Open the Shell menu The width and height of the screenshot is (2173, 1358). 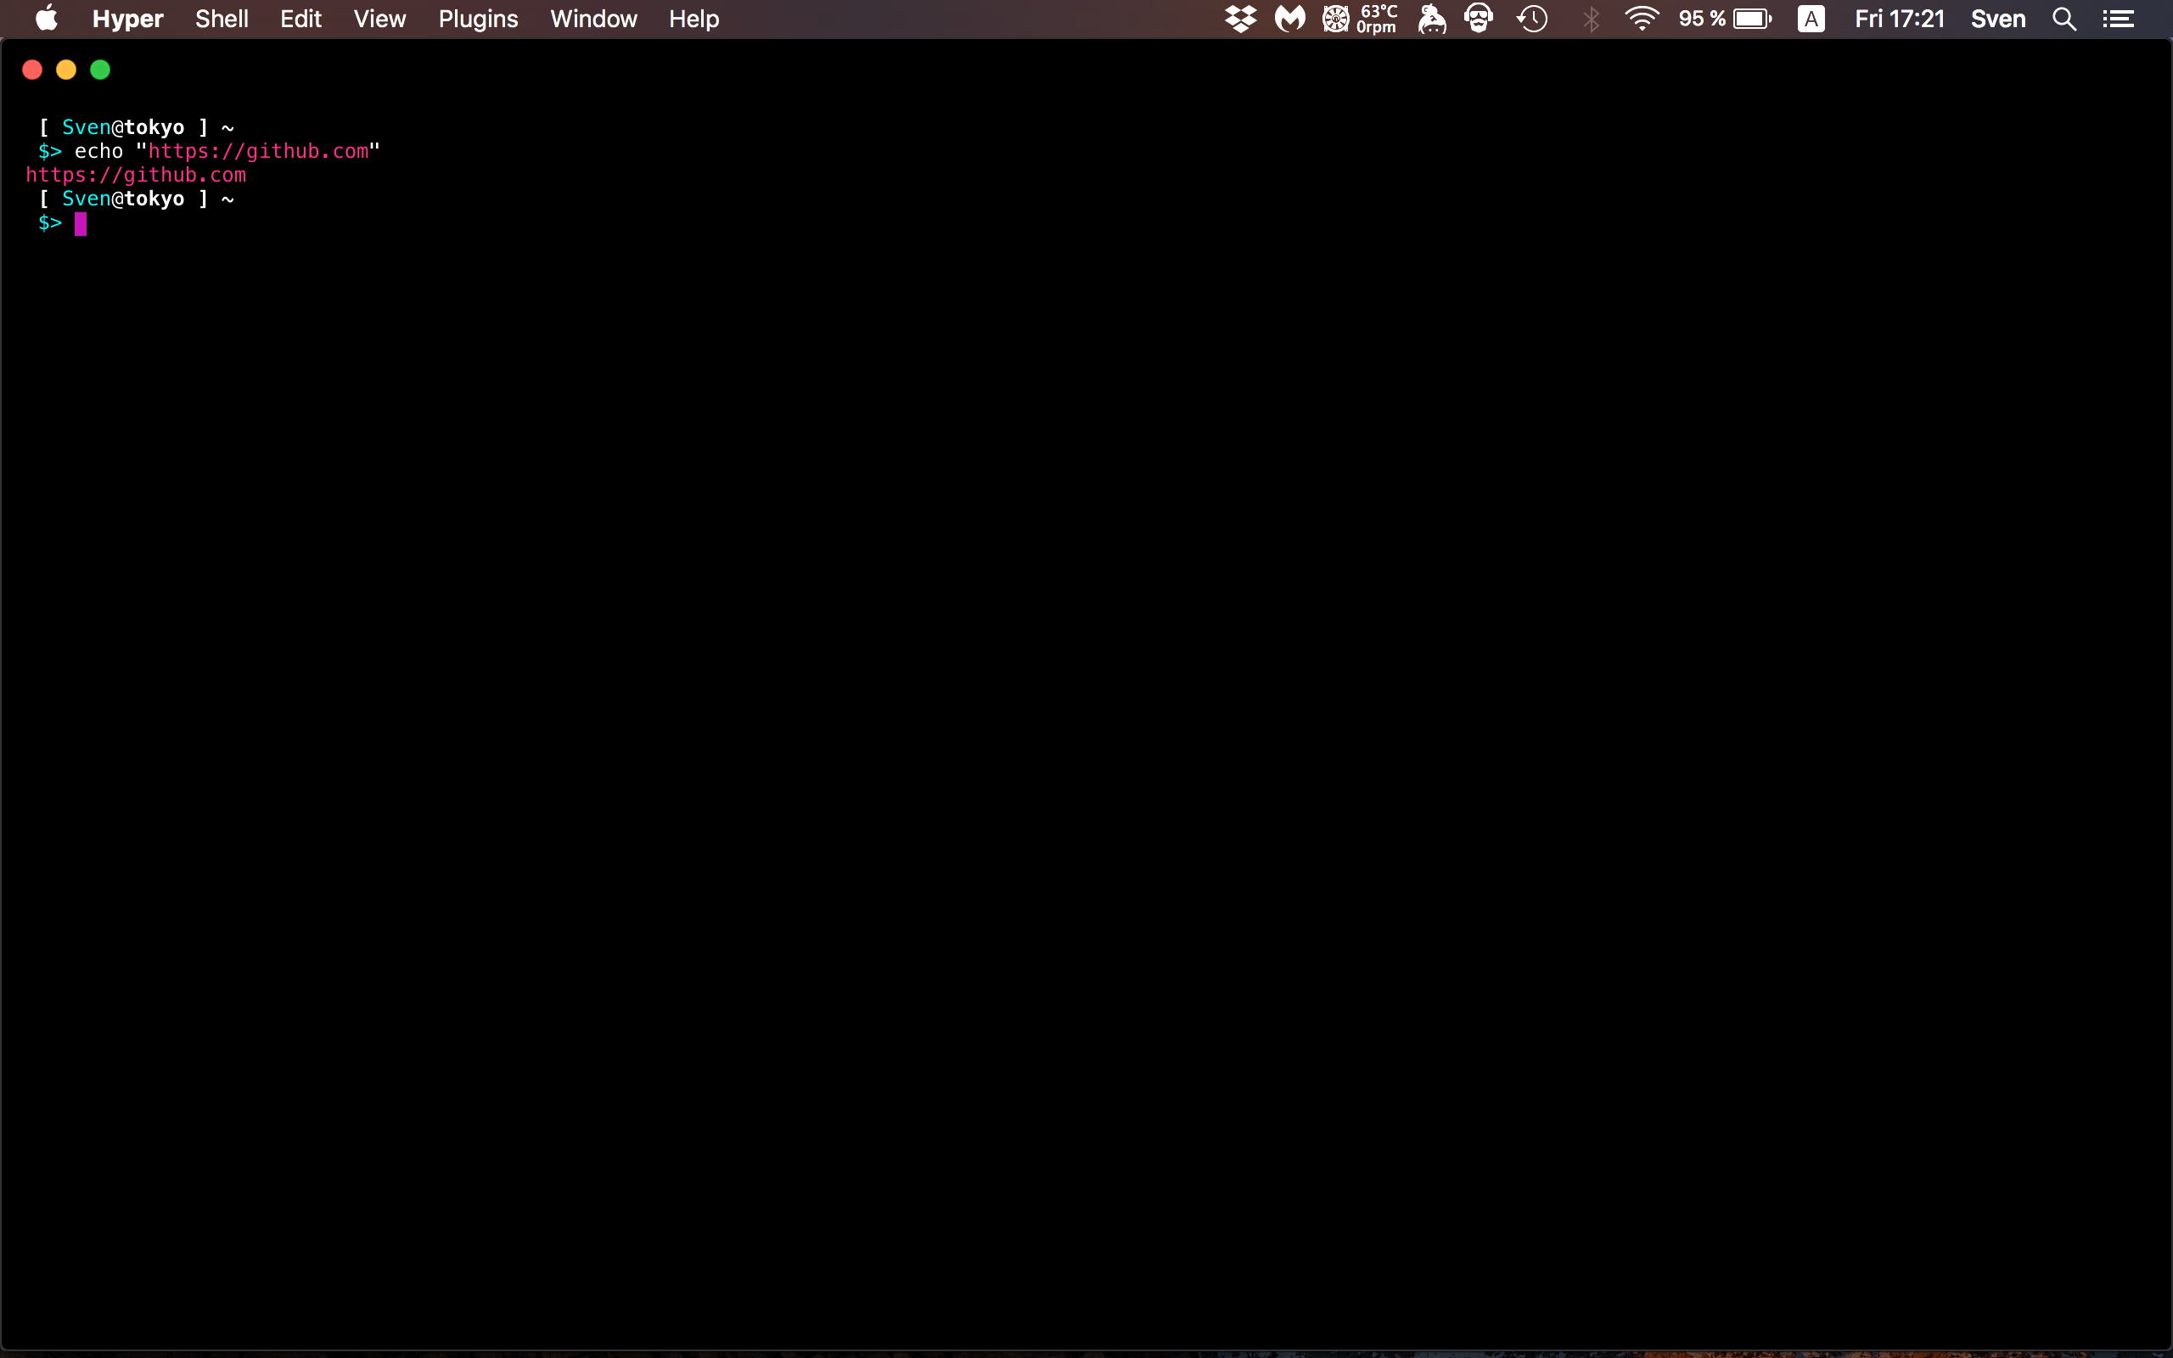(221, 18)
